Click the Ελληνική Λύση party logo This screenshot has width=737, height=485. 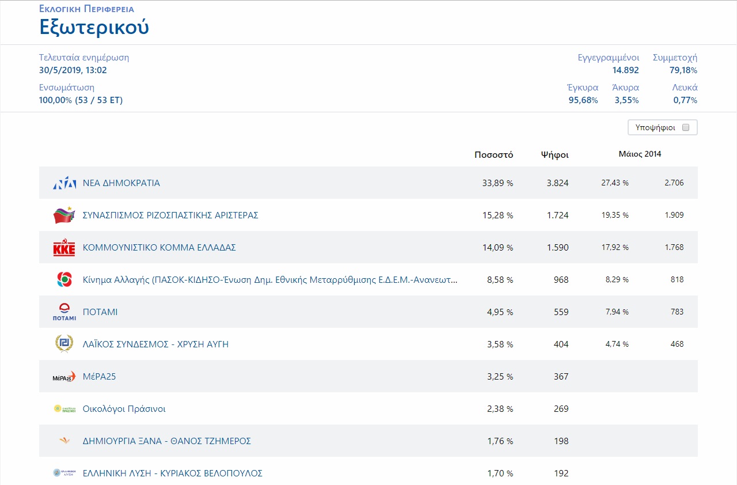click(64, 473)
